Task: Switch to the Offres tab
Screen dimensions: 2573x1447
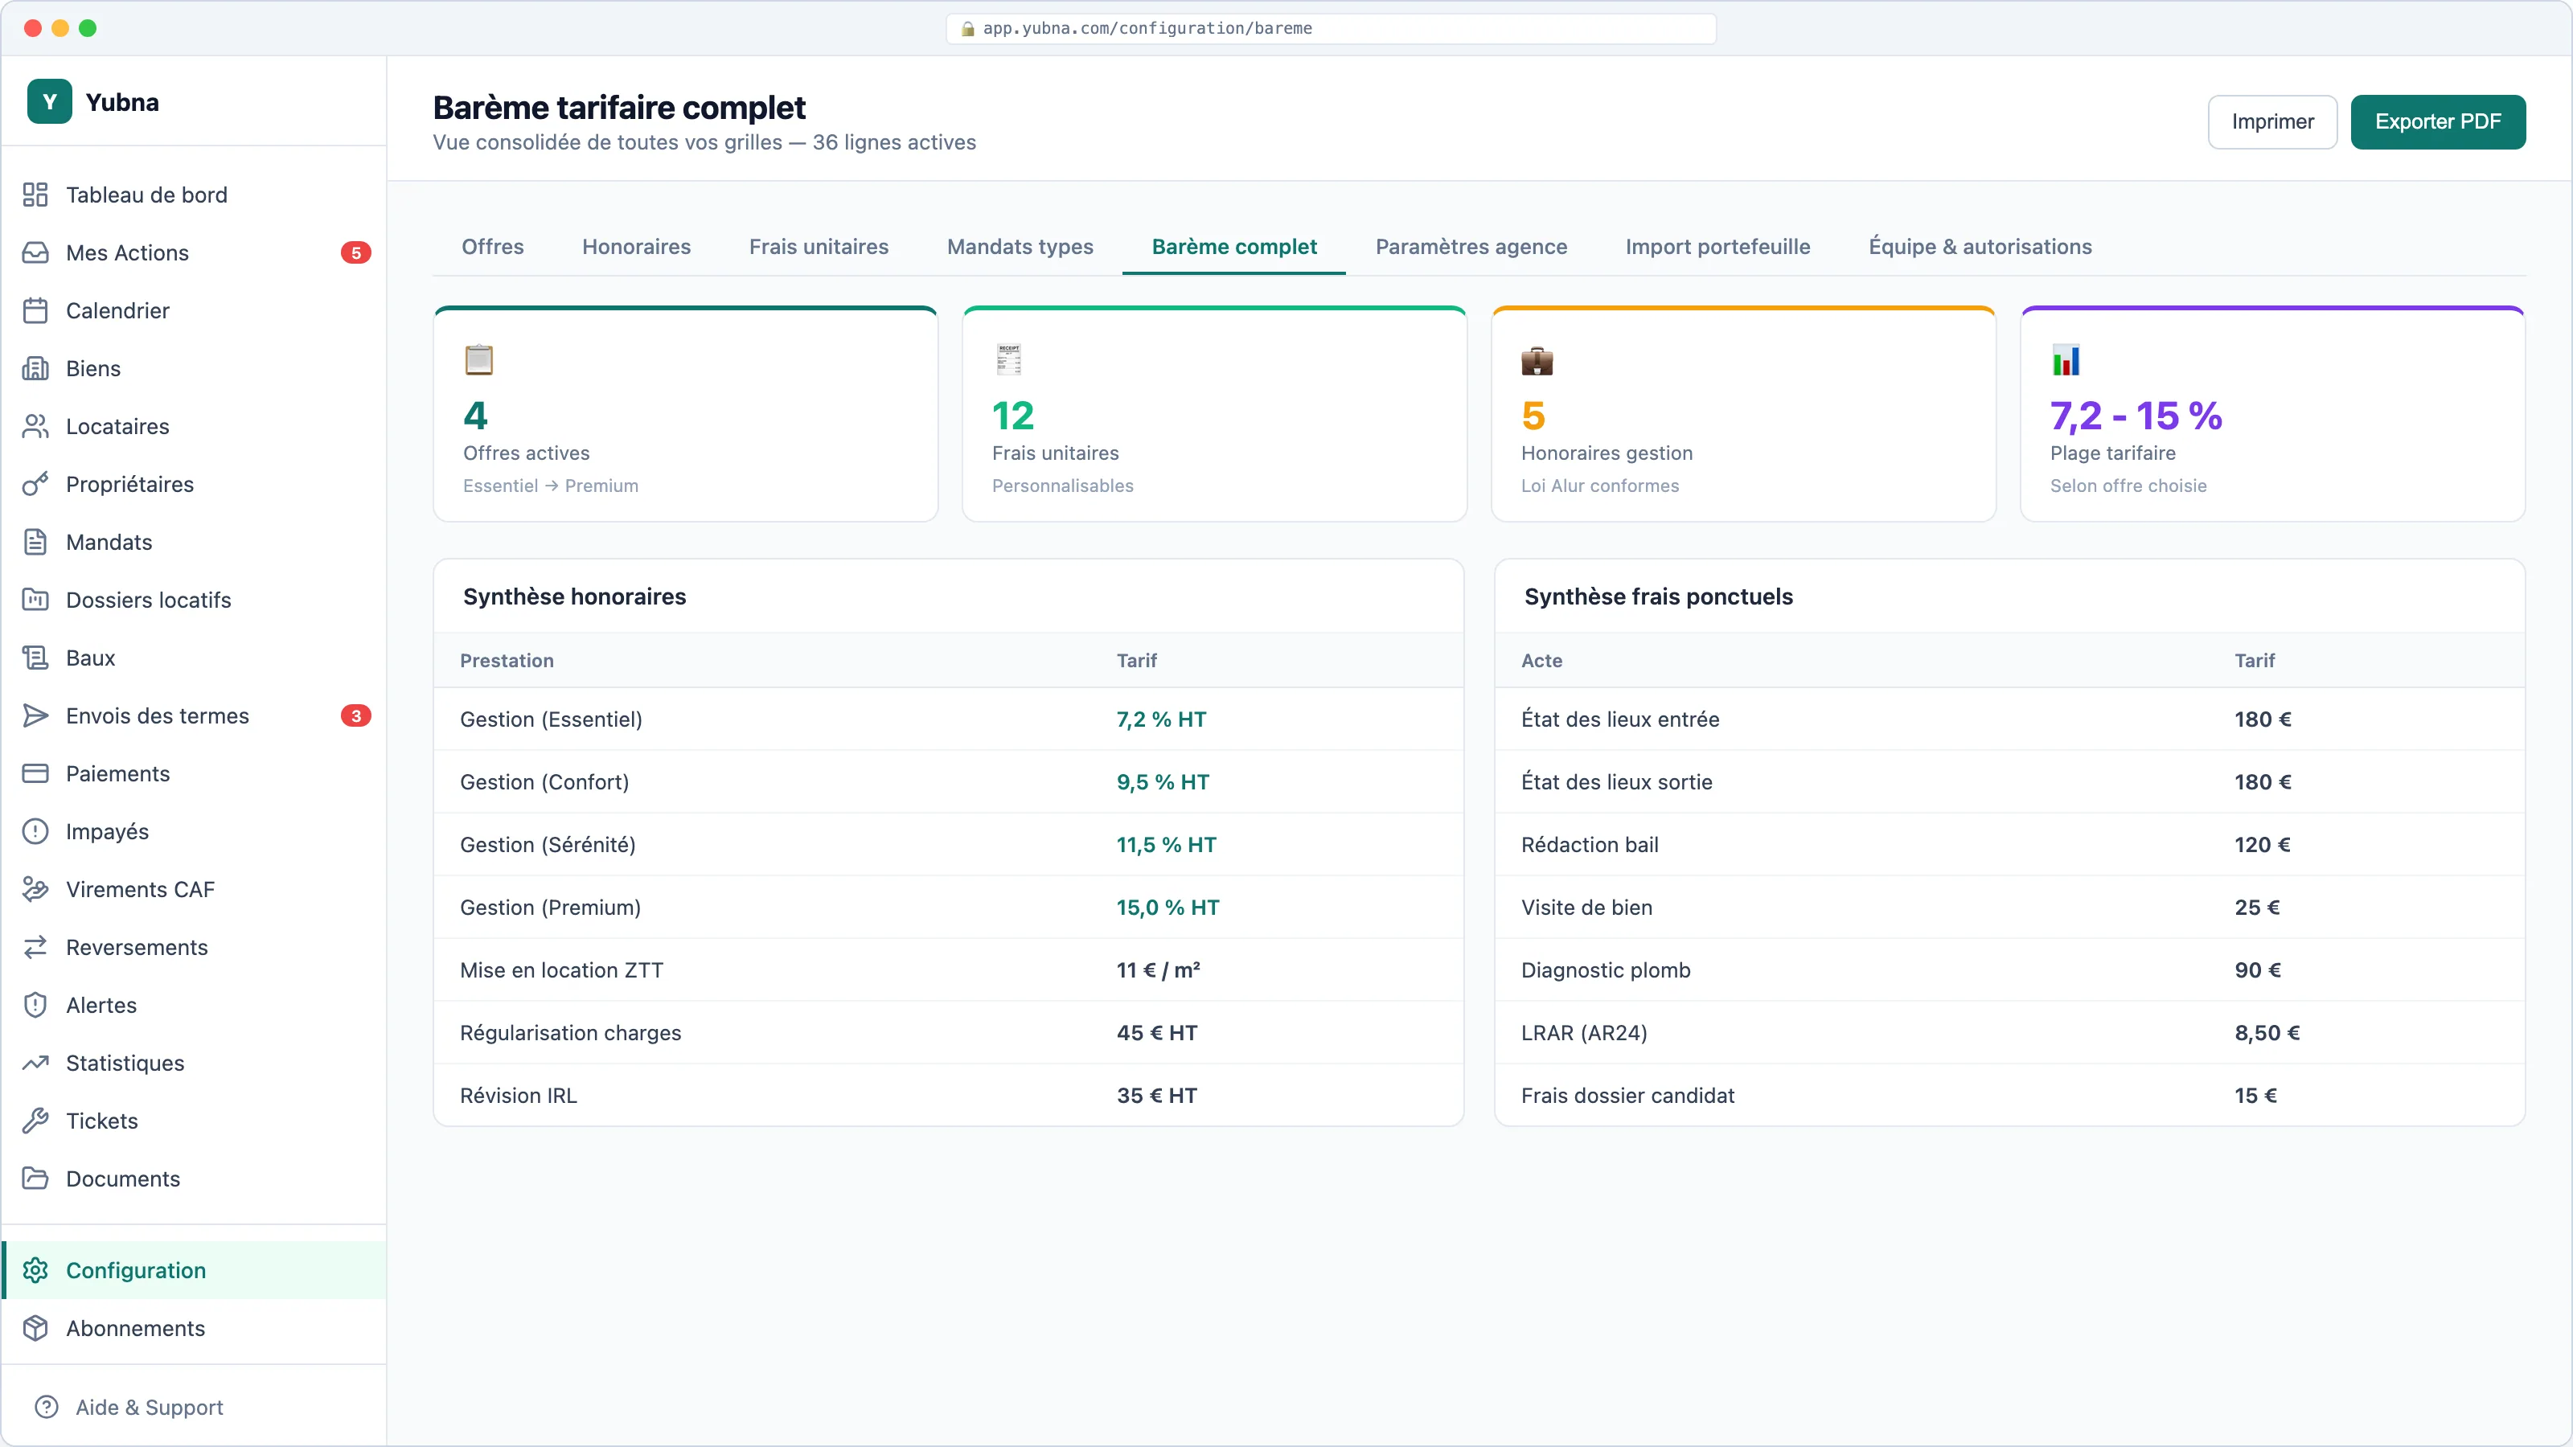Action: coord(492,247)
